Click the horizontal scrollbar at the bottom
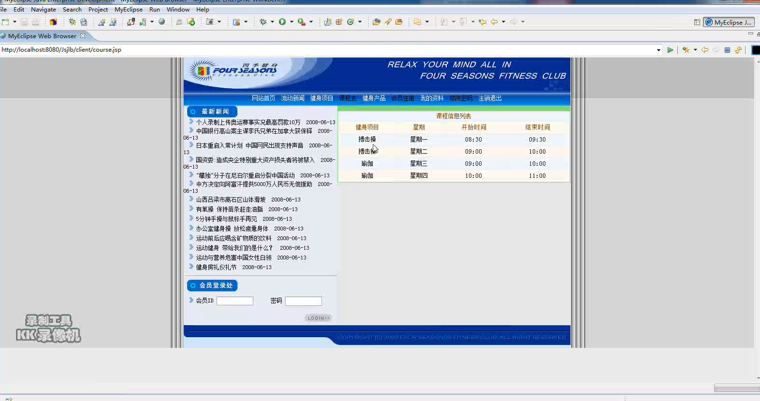 tap(736, 388)
